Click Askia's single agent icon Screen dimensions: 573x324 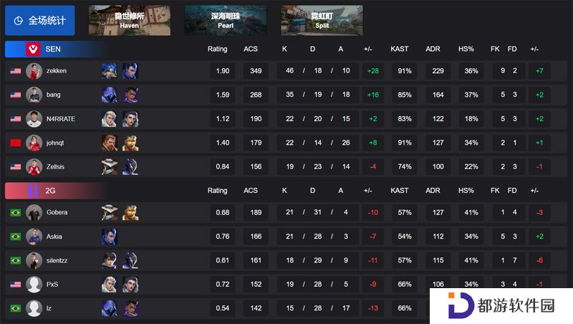[110, 237]
